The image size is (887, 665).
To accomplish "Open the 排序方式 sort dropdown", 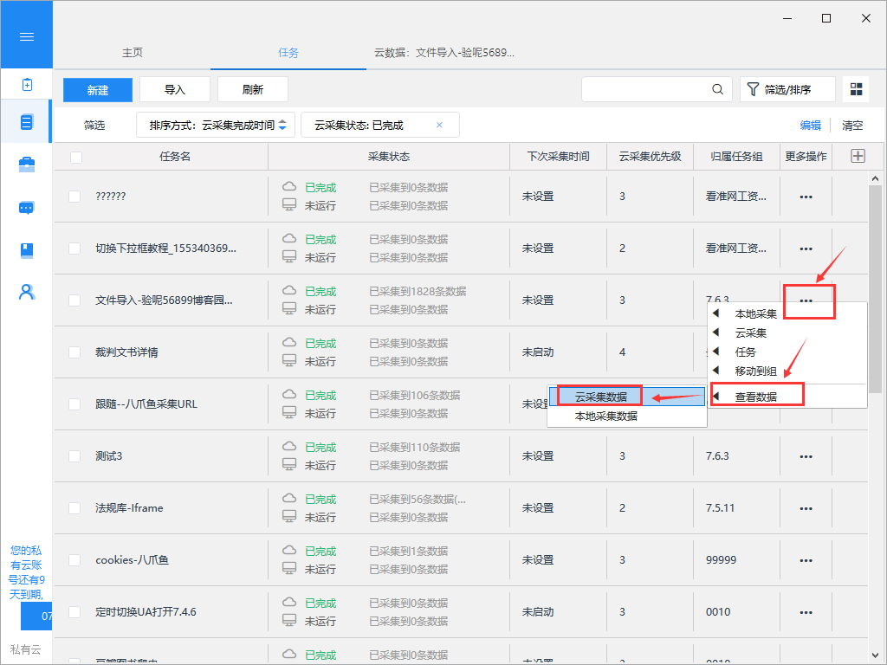I will 216,125.
